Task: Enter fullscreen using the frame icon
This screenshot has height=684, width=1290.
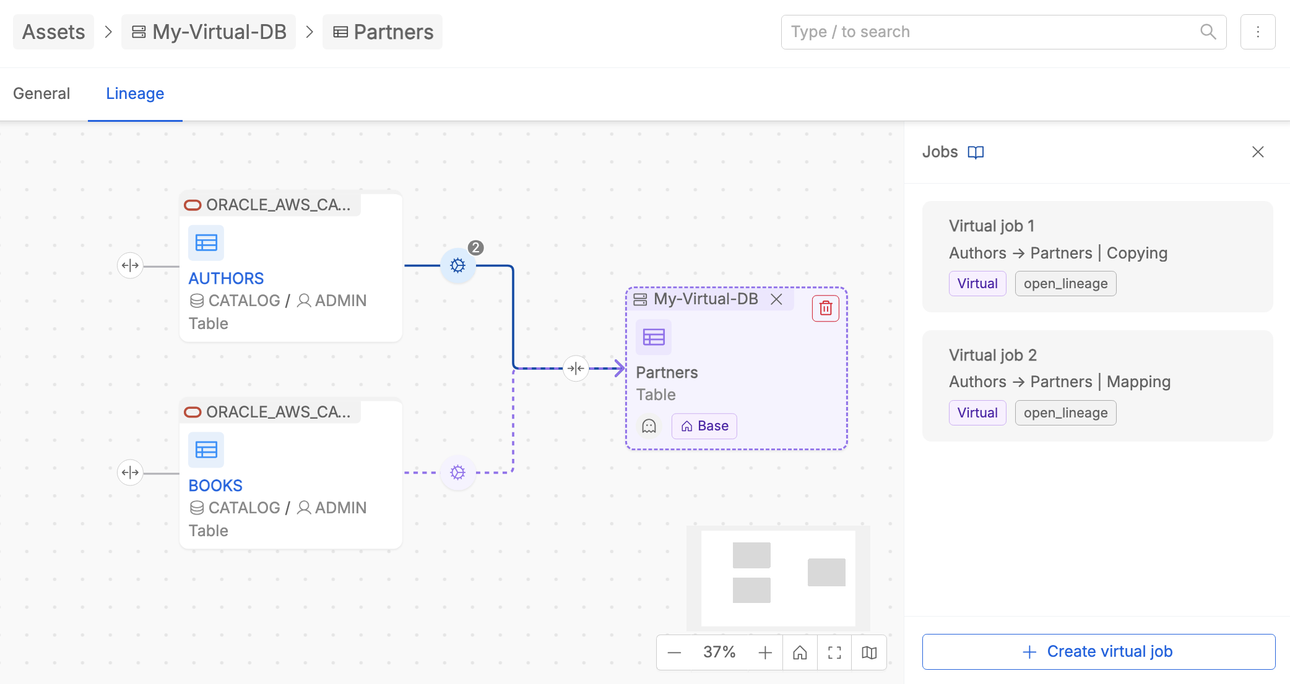Action: tap(834, 652)
